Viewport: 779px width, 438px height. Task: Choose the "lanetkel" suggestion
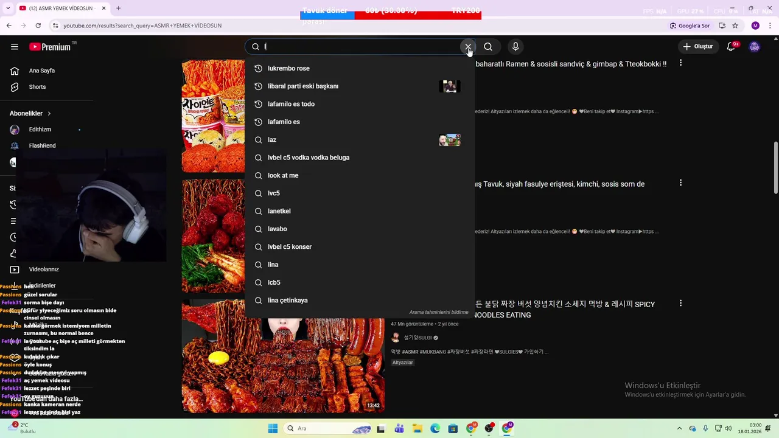tap(359, 211)
